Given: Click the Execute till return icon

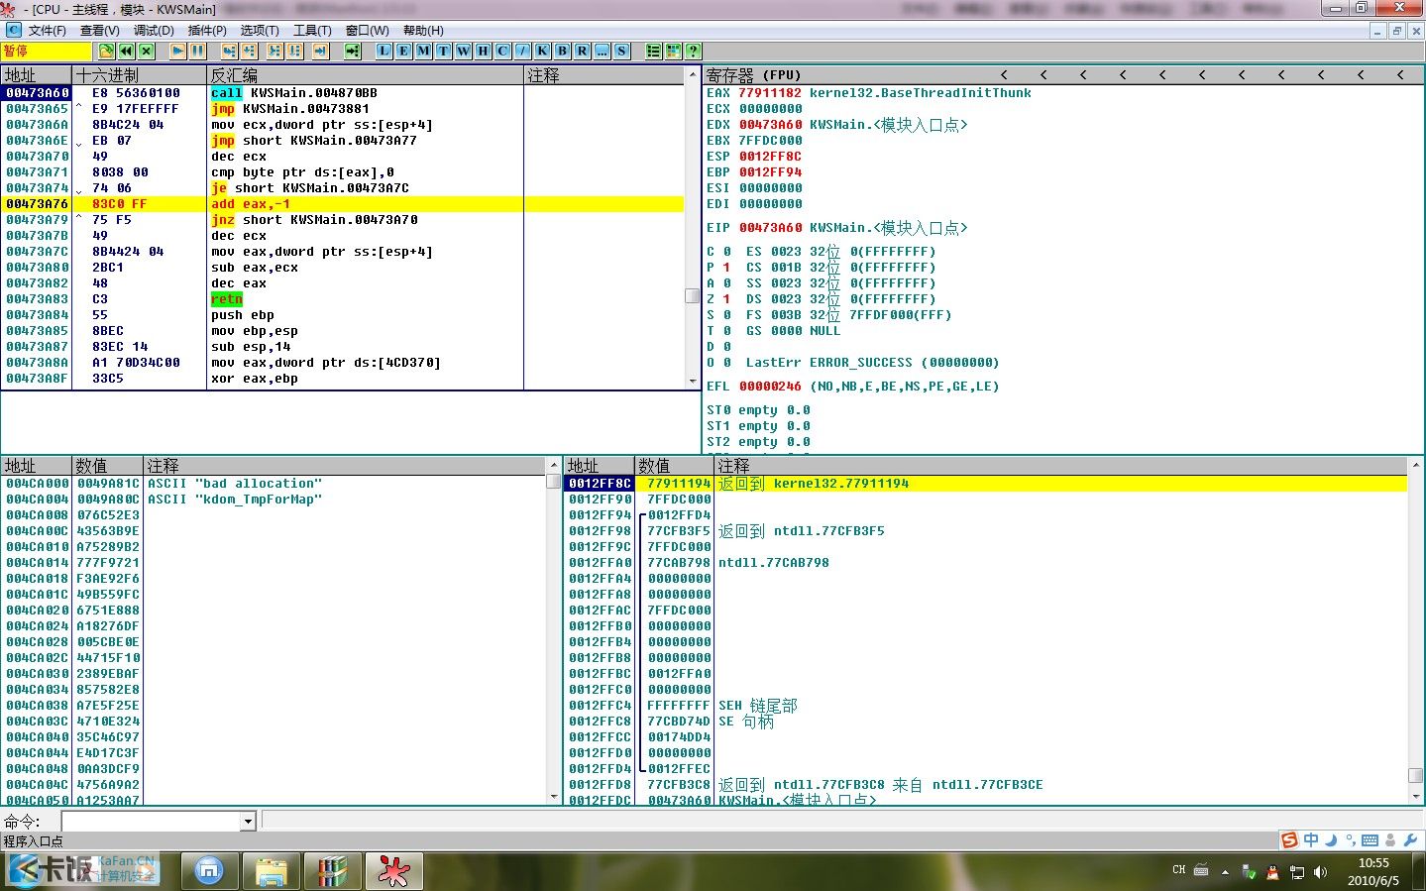Looking at the screenshot, I should pos(321,51).
